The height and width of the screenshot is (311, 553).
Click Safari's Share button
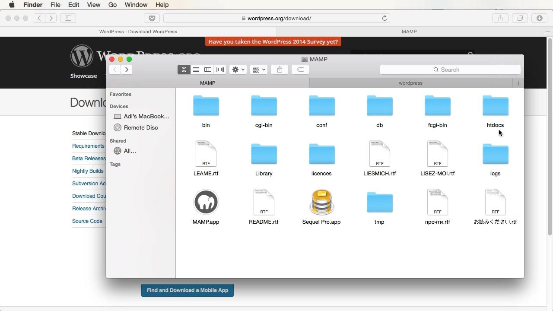tap(500, 18)
